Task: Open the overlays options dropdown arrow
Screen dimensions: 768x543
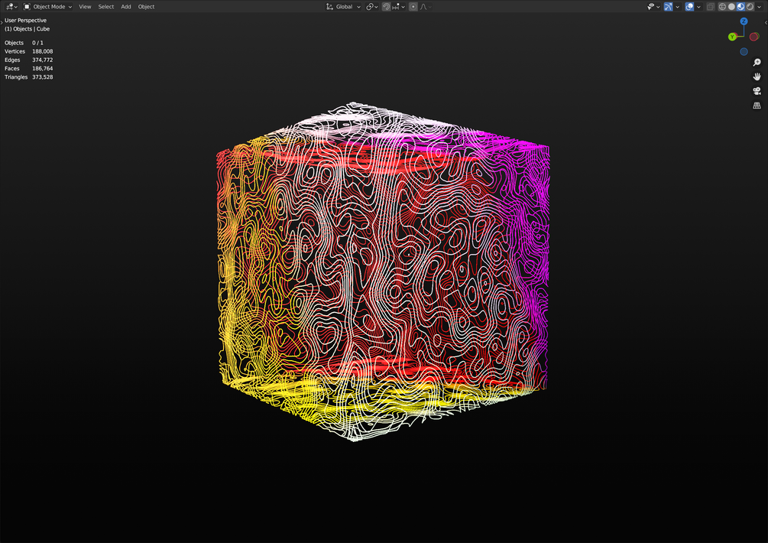Action: point(698,7)
